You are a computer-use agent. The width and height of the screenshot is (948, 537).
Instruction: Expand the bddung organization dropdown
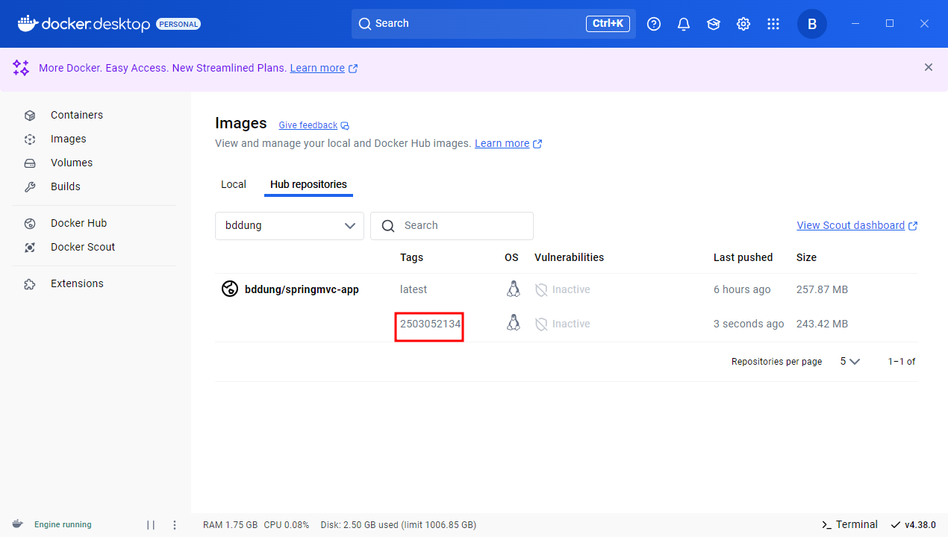290,226
